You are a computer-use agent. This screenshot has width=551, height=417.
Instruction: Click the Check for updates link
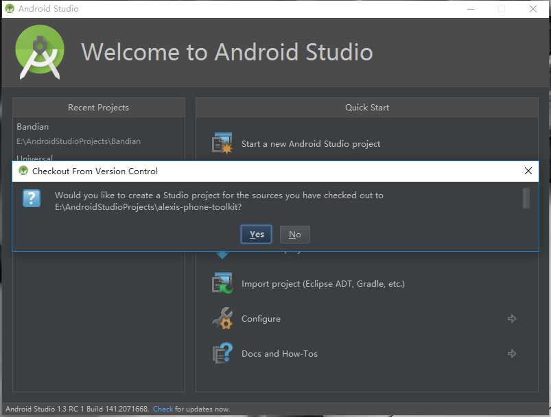tap(163, 409)
